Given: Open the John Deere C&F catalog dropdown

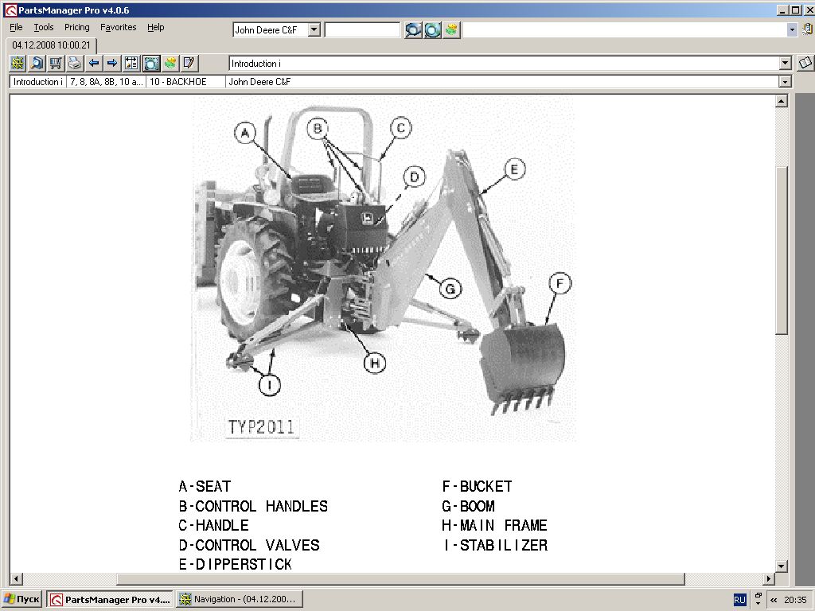Looking at the screenshot, I should point(314,29).
